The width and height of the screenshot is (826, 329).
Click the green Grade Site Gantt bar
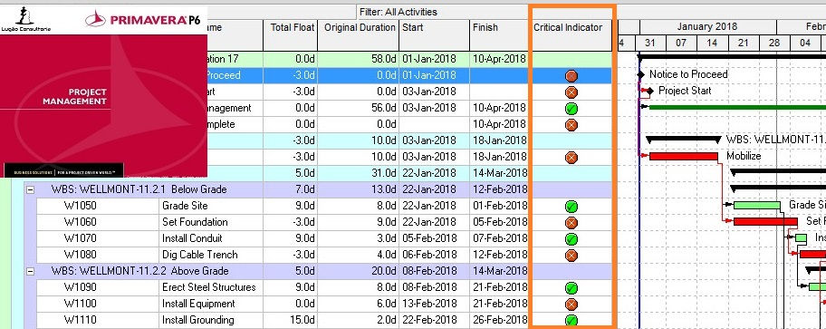(x=757, y=205)
